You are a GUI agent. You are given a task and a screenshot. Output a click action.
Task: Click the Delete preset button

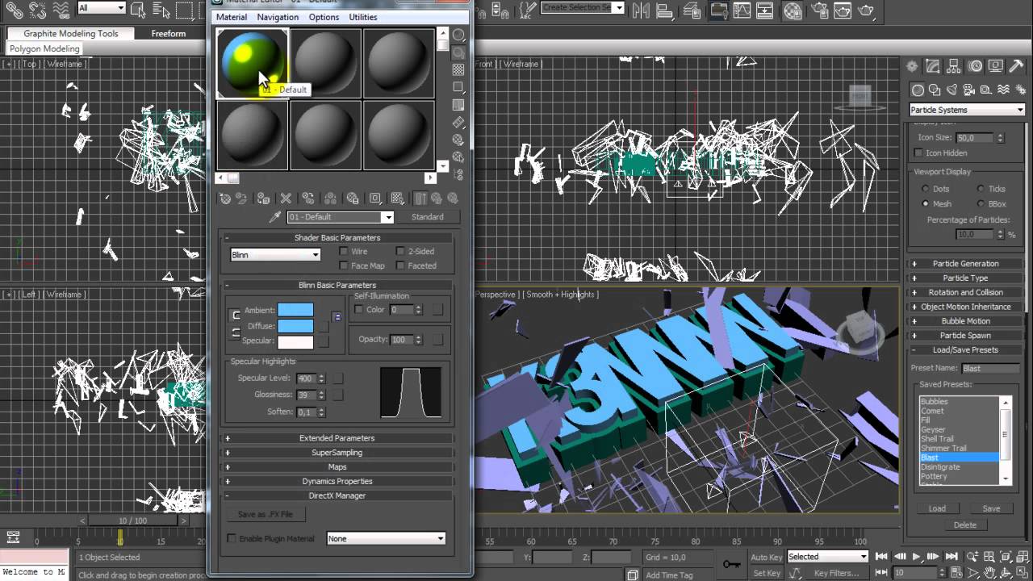(x=965, y=525)
